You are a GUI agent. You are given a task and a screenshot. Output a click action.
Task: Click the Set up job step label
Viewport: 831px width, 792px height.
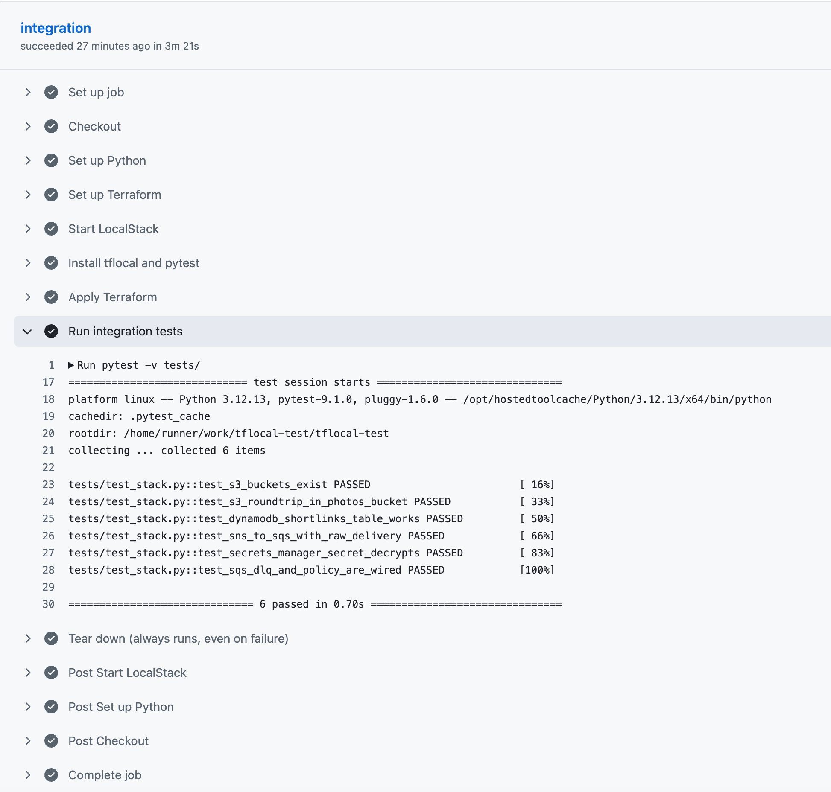pyautogui.click(x=96, y=93)
